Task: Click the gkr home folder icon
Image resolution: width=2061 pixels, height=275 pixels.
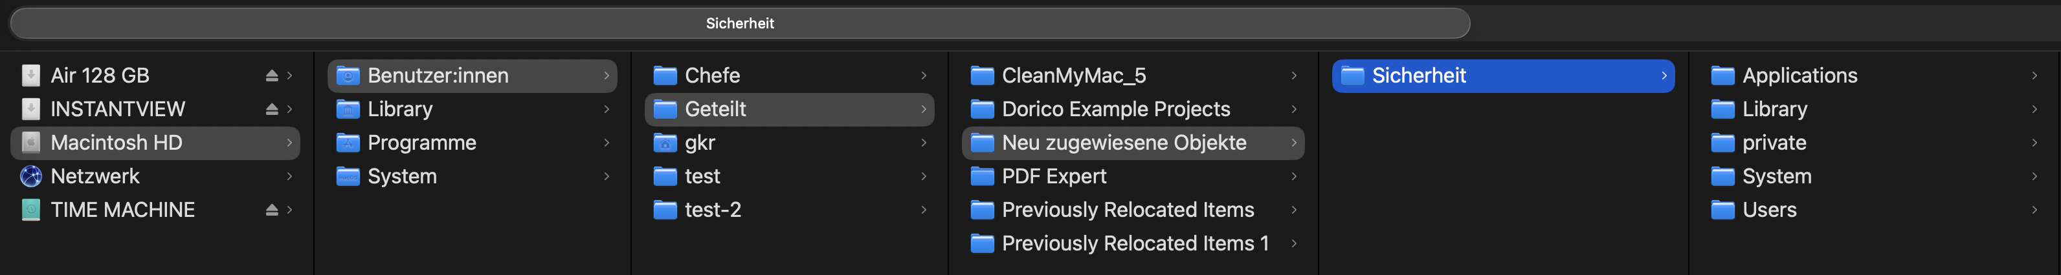Action: 665,143
